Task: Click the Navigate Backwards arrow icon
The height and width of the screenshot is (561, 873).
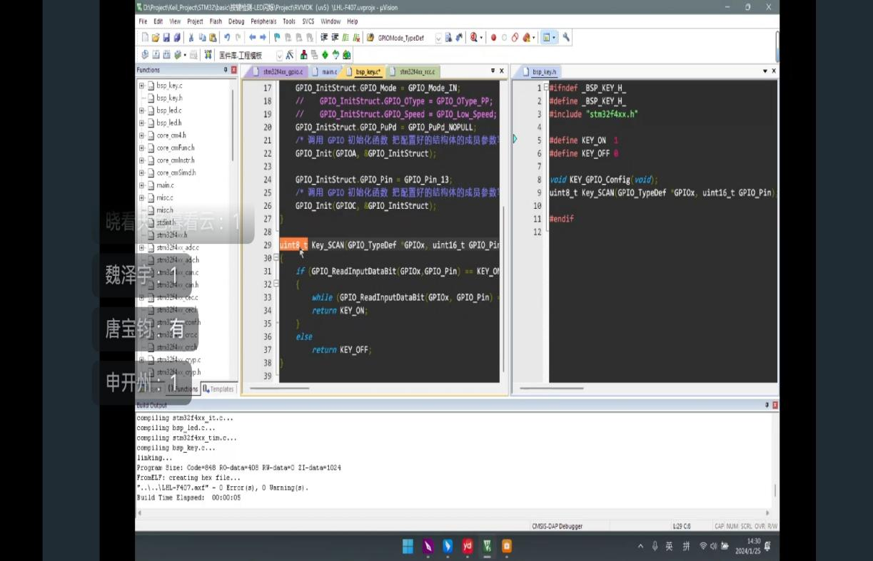Action: (252, 38)
